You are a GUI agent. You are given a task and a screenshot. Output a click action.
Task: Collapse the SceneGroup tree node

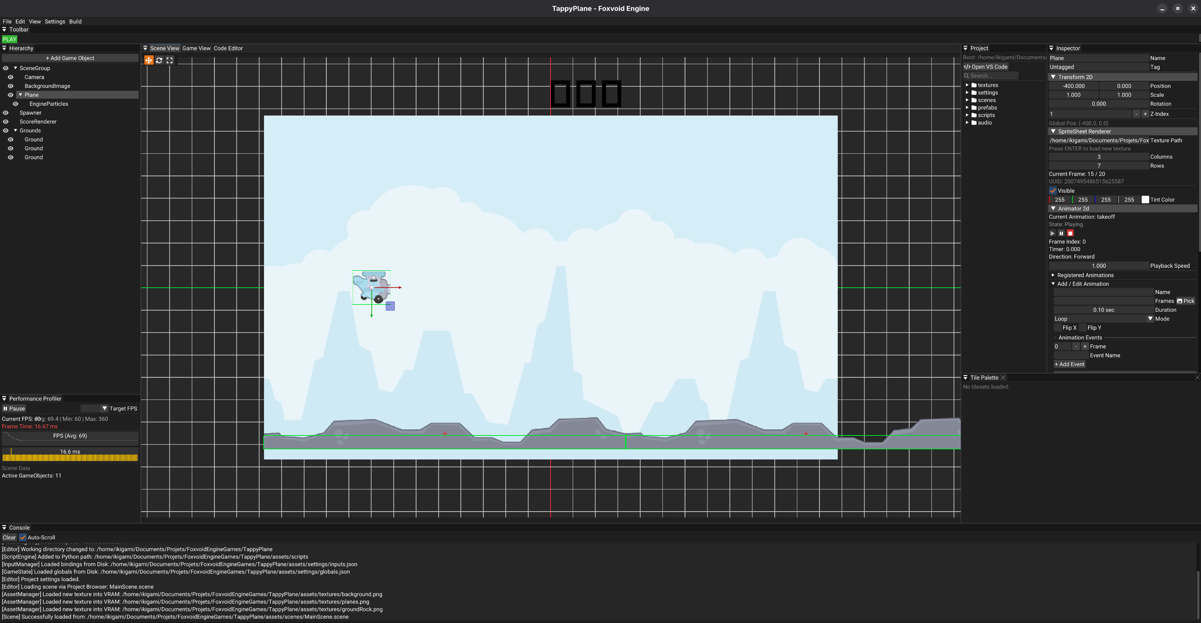(15, 68)
